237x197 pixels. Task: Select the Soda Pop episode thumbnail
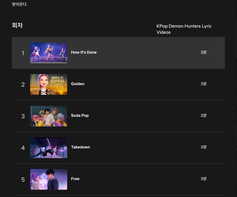coord(48,116)
